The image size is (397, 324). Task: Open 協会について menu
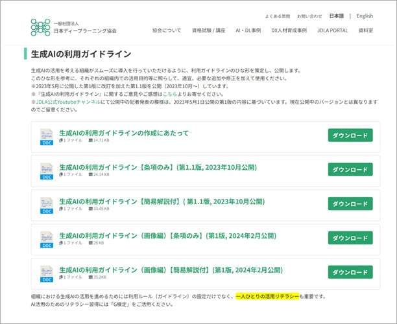[x=167, y=30]
